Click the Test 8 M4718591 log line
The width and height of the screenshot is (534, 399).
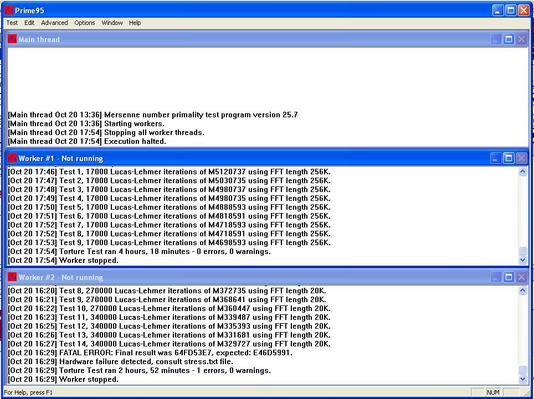coord(169,234)
